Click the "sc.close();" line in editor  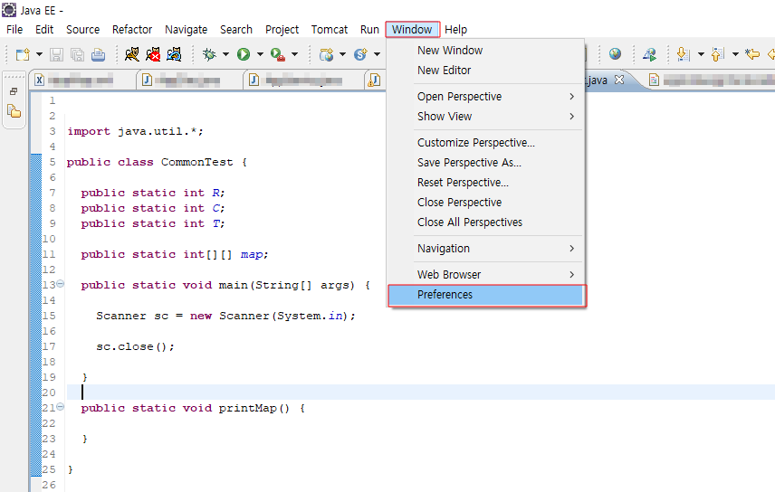click(x=135, y=346)
